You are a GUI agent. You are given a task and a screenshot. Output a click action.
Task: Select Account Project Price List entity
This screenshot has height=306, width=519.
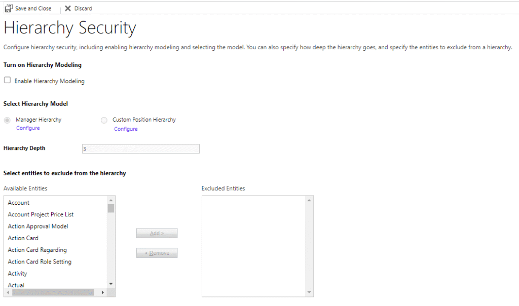(x=41, y=214)
